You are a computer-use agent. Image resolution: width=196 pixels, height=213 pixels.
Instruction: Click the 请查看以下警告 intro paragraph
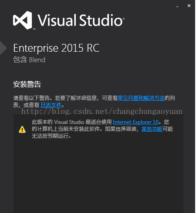(94, 102)
